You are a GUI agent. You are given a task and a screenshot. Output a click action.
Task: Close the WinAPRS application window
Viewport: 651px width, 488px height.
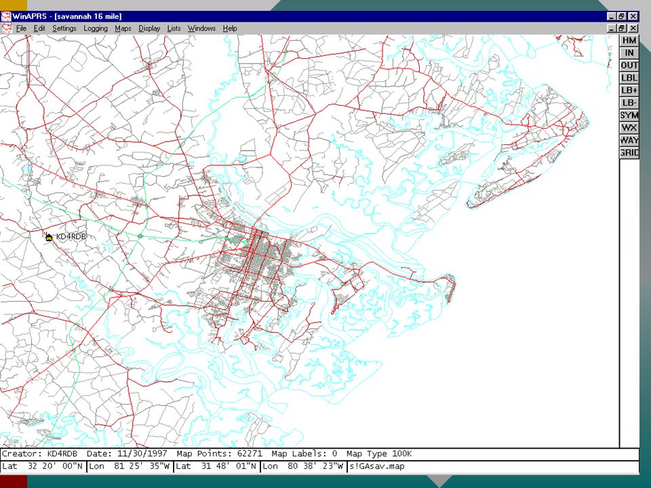(x=633, y=16)
